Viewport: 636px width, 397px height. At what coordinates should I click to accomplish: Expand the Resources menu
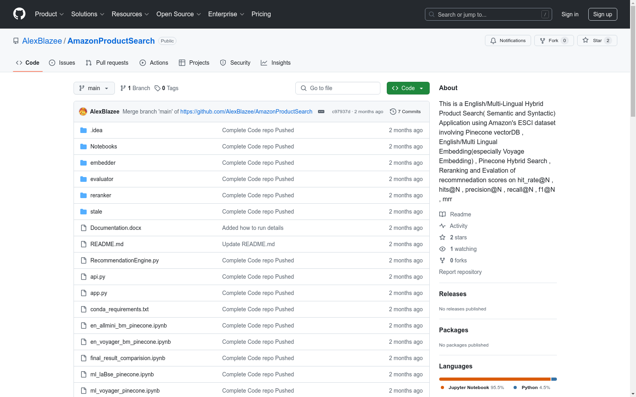point(130,14)
